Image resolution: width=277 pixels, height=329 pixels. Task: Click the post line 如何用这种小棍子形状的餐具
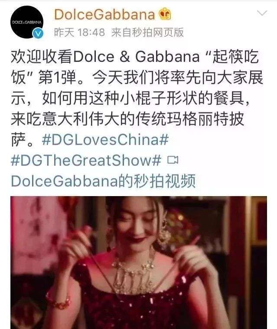(143, 98)
